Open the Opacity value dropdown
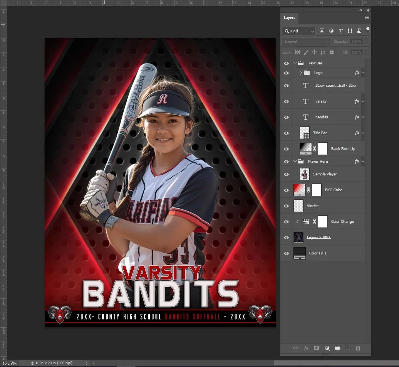This screenshot has width=399, height=367. point(366,42)
